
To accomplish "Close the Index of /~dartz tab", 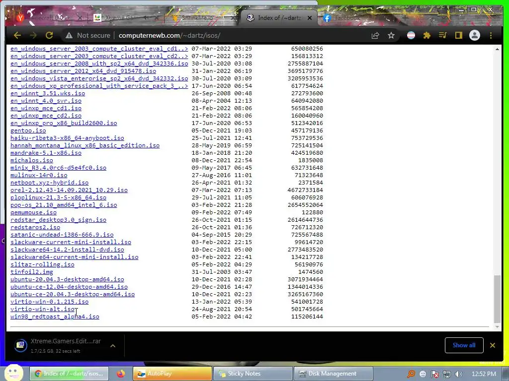I will coord(310,18).
